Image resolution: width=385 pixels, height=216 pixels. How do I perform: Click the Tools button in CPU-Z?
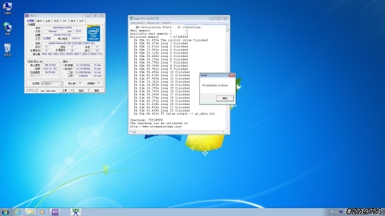tap(64, 91)
